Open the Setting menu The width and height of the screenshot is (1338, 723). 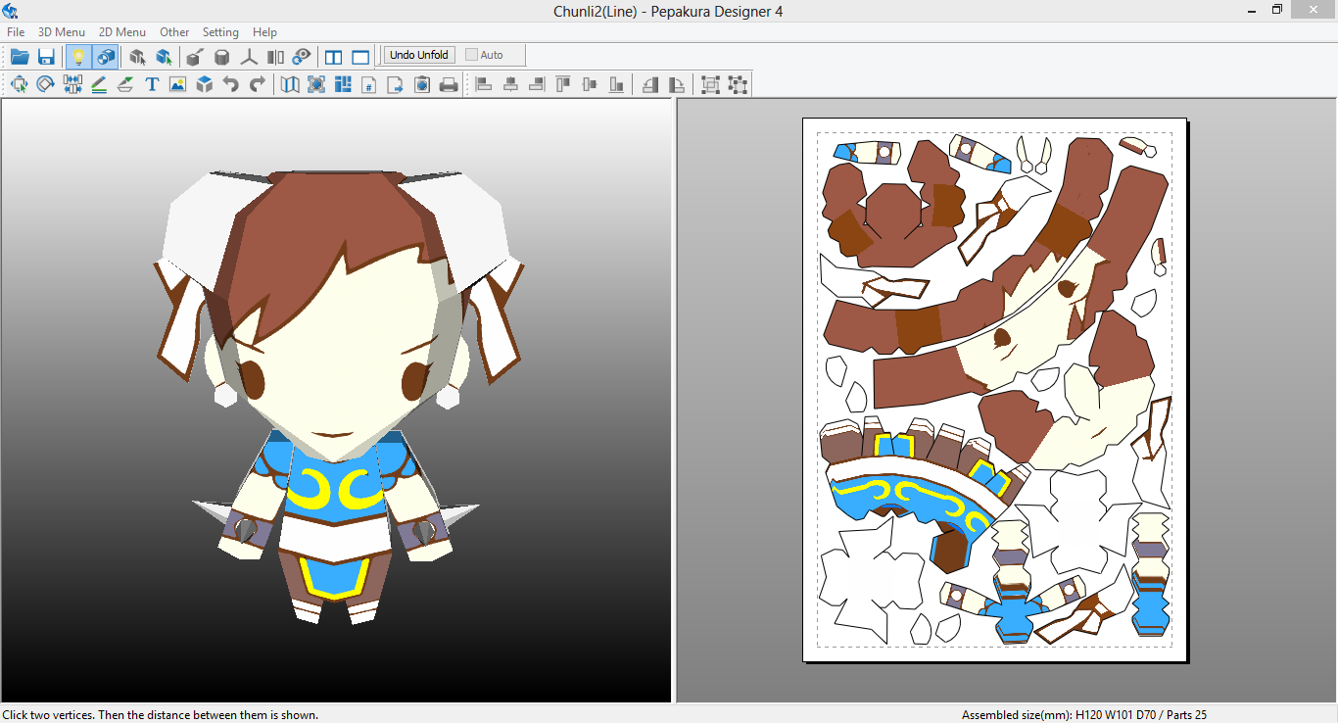(x=220, y=32)
